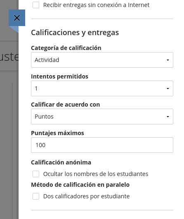Click the Puntajes máximos label
Viewport: 184px width, 219px height.
(x=57, y=133)
